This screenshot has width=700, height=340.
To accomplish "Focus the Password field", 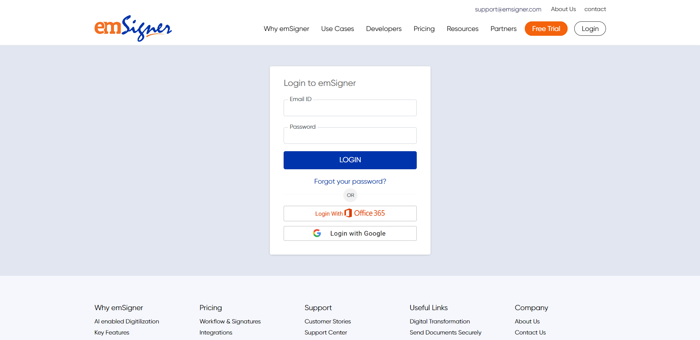I will coord(350,135).
